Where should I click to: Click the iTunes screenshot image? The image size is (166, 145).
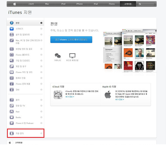pyautogui.click(x=130, y=51)
